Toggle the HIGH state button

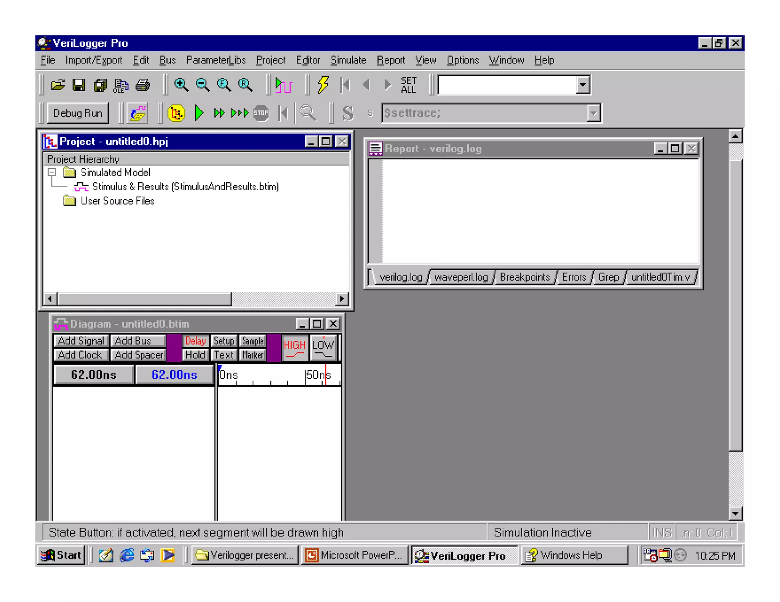[x=294, y=348]
